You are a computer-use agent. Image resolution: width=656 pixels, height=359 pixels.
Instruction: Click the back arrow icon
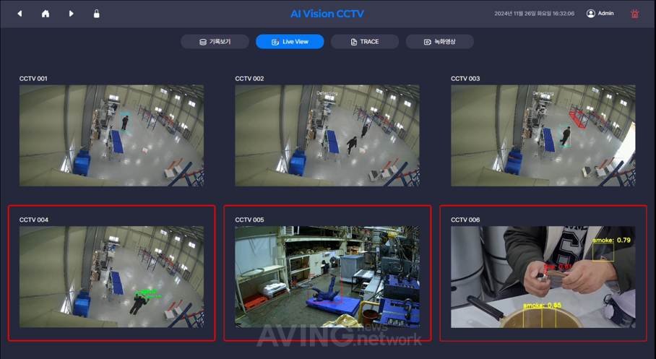20,14
